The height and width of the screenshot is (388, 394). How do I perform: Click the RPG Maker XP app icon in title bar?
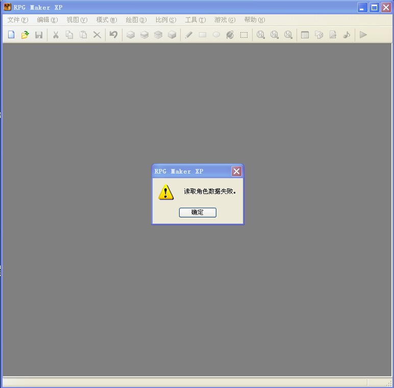7,7
